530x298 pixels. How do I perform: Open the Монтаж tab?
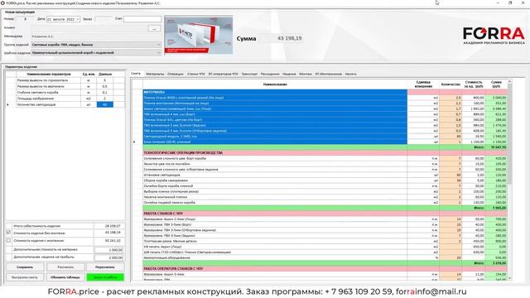coord(306,74)
